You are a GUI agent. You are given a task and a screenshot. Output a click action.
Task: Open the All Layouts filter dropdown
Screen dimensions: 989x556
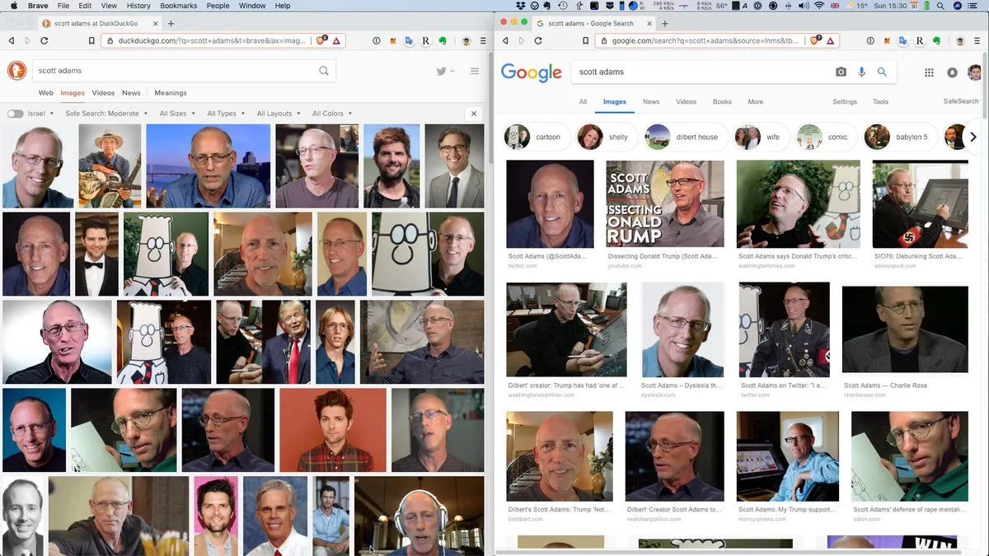click(279, 114)
